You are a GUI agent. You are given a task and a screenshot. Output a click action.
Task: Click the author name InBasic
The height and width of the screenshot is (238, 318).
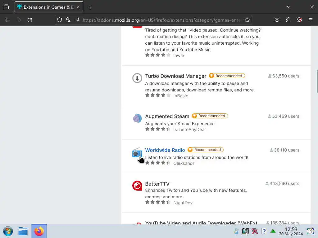(181, 96)
